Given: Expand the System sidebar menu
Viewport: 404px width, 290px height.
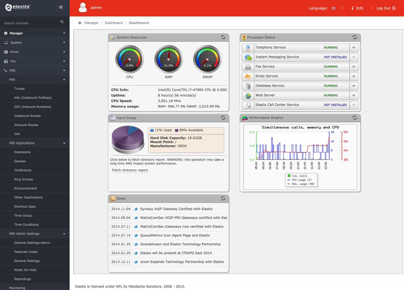Looking at the screenshot, I should 35,42.
